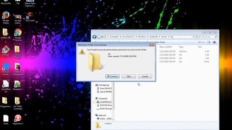Select the Ice Age Collision desktop icon

18,19
